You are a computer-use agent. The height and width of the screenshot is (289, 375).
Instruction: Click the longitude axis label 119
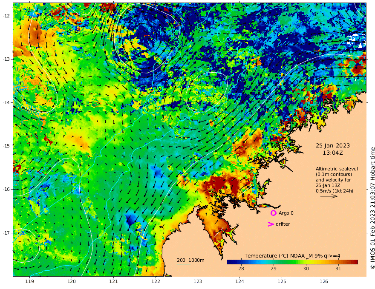[x=29, y=282]
